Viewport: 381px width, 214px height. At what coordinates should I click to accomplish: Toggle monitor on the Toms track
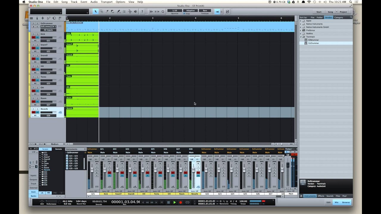point(38,80)
